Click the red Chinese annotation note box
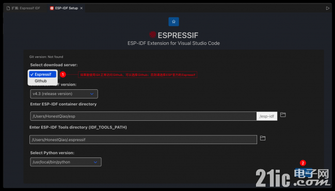Viewport: 335px width, 191px height. click(x=138, y=74)
